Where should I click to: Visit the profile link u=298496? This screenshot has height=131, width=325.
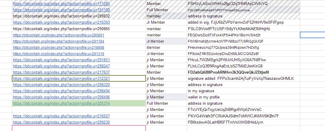[x=61, y=97]
